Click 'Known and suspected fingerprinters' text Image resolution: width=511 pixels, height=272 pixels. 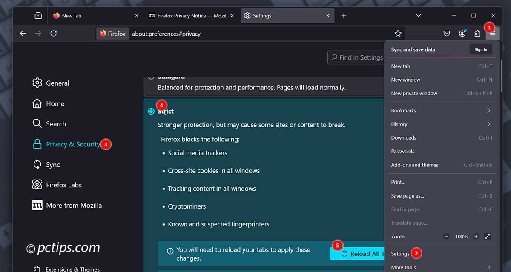pyautogui.click(x=219, y=224)
